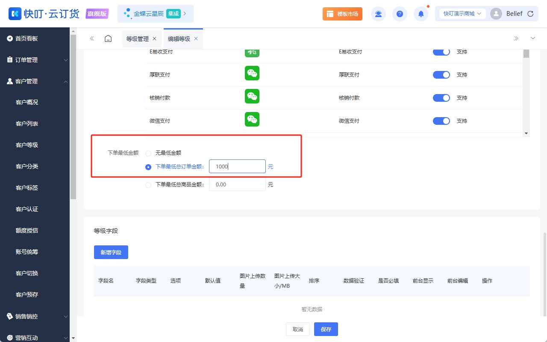This screenshot has height=342, width=547.
Task: Close the 编辑等级 tab
Action: point(196,38)
